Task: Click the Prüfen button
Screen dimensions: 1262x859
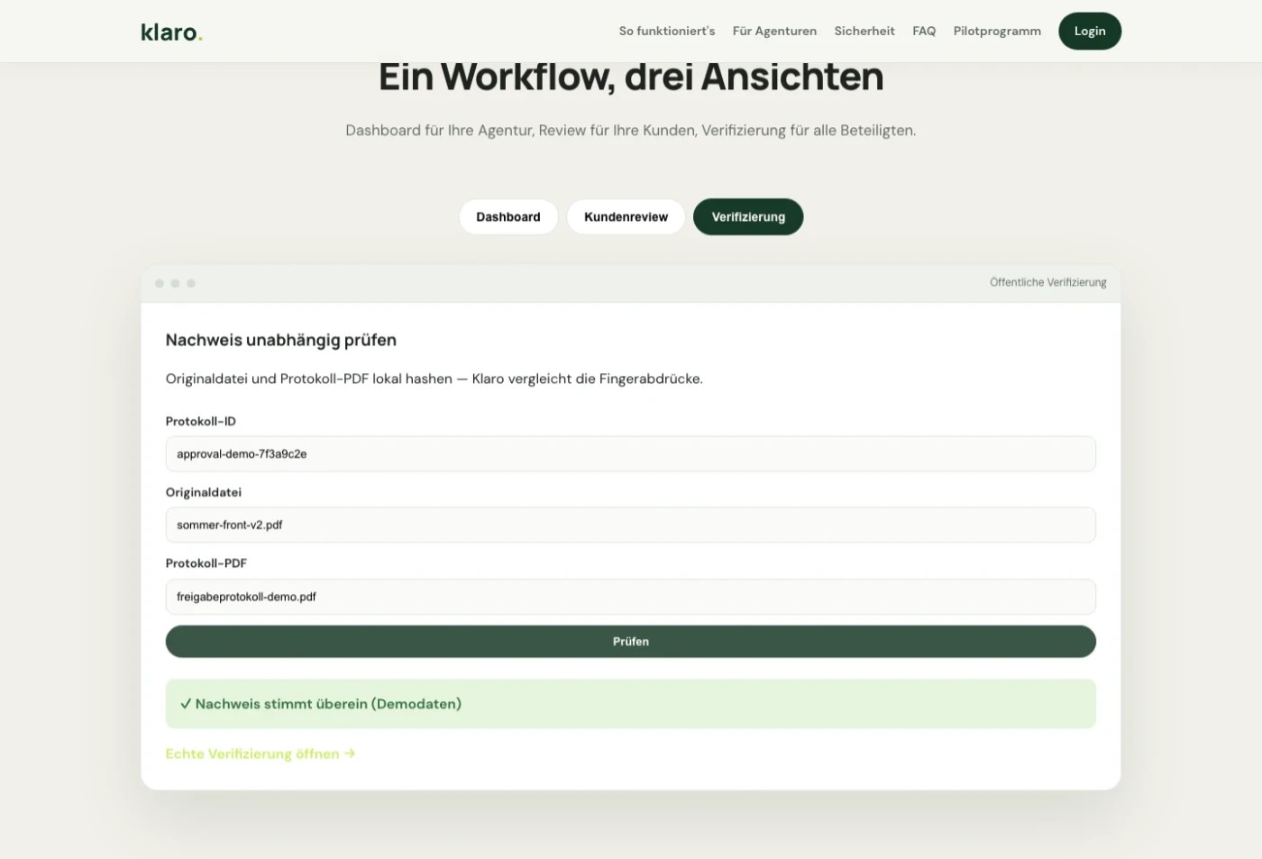Action: pos(631,642)
